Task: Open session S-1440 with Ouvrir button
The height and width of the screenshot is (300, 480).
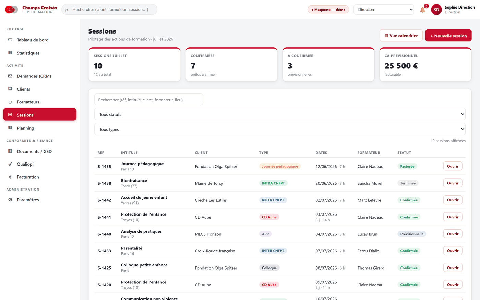Action: [453, 234]
